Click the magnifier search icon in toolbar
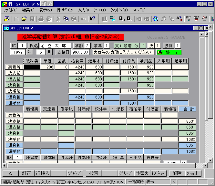This screenshot has height=186, width=215. (x=156, y=19)
